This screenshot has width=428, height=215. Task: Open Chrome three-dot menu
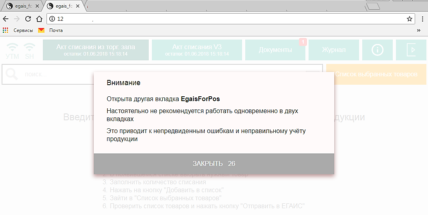coord(422,19)
